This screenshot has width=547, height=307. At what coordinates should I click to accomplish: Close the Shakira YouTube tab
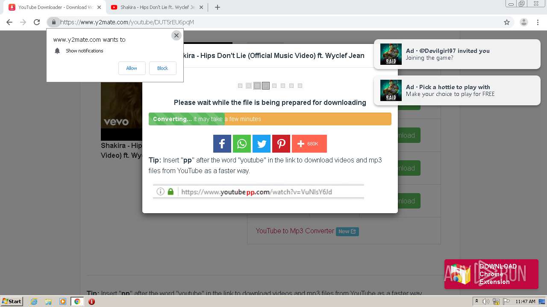[201, 7]
